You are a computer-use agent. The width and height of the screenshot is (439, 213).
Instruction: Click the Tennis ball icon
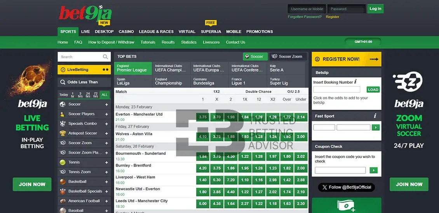(x=63, y=162)
